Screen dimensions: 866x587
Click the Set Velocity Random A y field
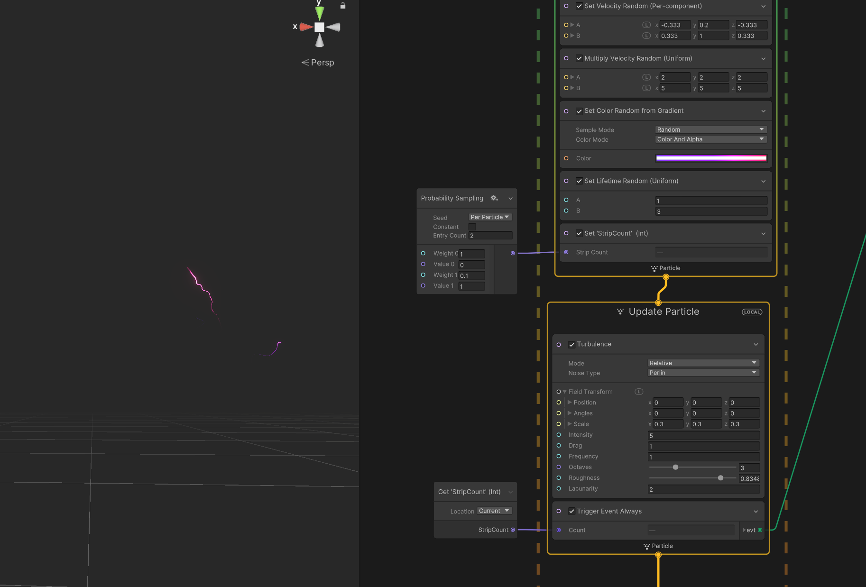tap(713, 25)
